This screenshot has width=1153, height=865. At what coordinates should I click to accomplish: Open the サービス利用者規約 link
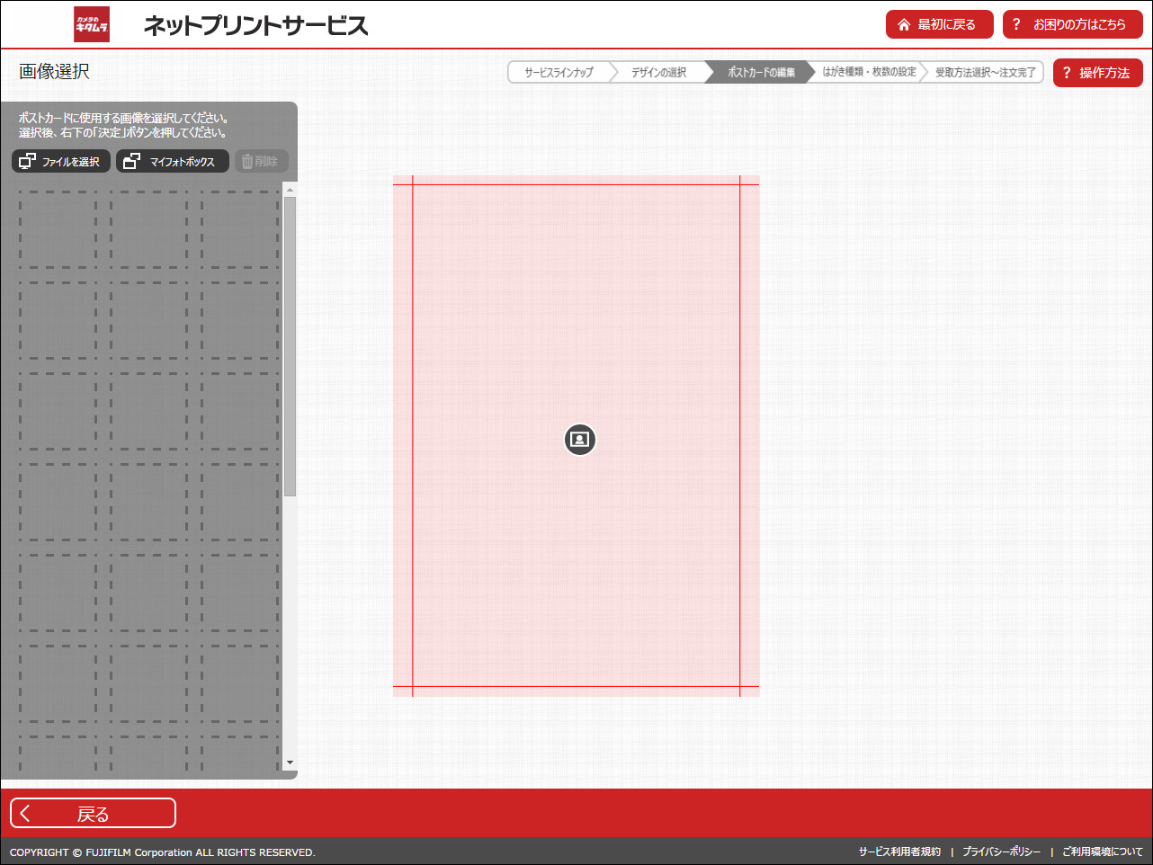[x=899, y=852]
